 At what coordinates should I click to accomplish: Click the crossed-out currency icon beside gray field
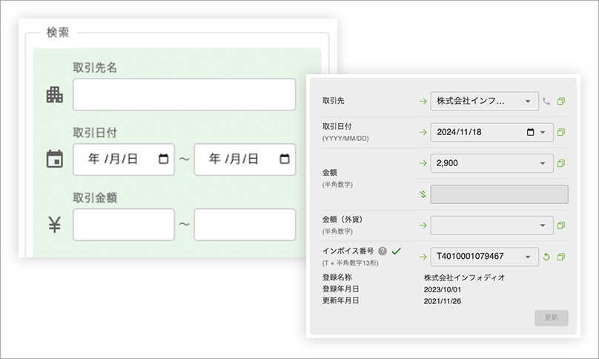click(423, 194)
